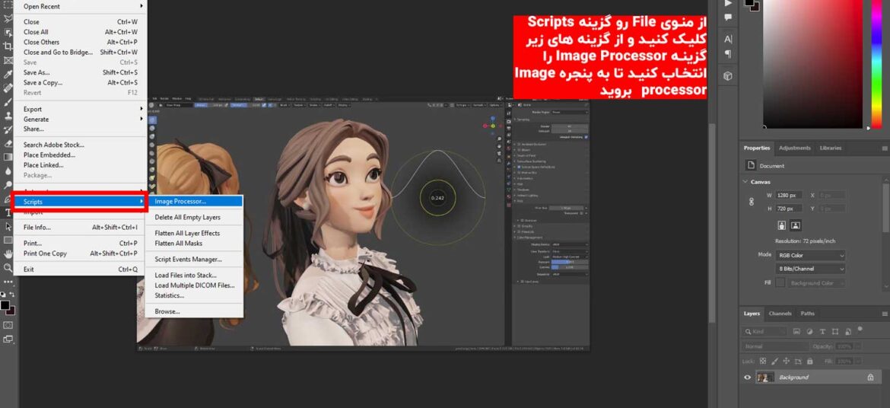Viewport: 890px width, 408px height.
Task: Open the Character panel icon
Action: (728, 40)
